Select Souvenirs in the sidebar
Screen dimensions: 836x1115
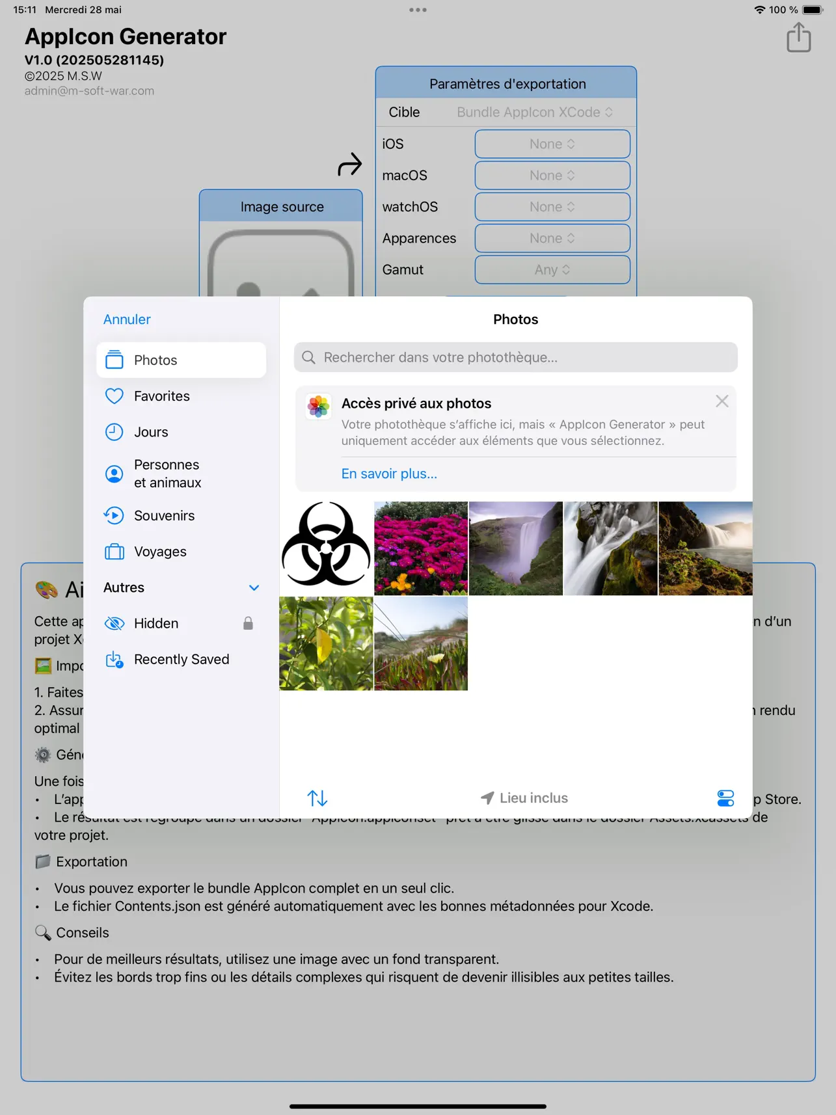click(x=181, y=515)
